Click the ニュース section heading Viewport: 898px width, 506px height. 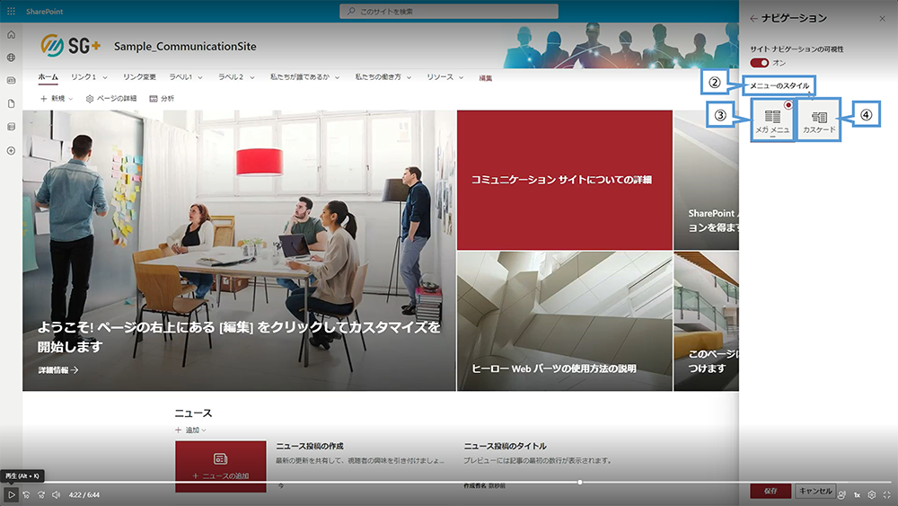click(x=193, y=413)
